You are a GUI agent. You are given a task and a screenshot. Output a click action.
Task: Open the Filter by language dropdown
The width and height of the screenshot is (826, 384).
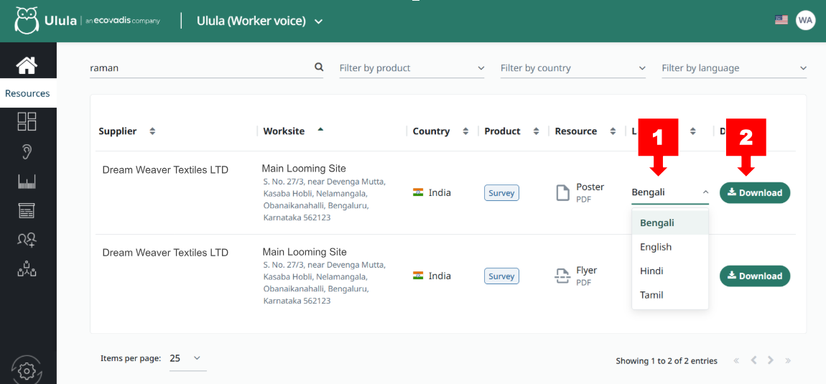pyautogui.click(x=734, y=68)
